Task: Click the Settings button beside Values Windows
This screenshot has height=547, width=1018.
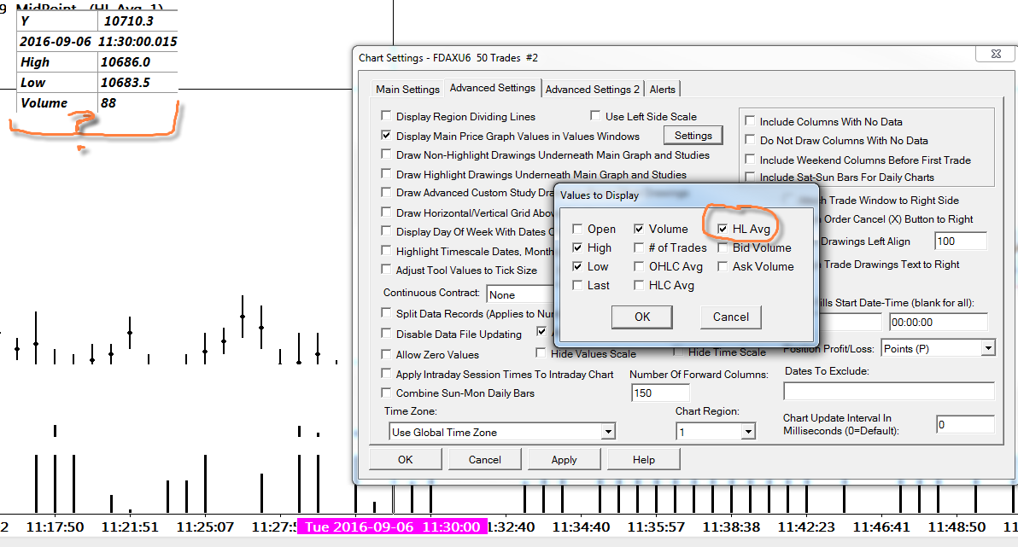Action: (x=693, y=136)
